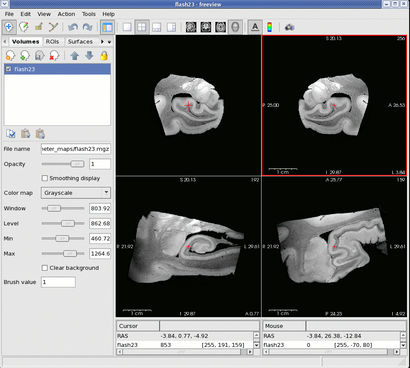Lock the selected volume layer
This screenshot has height=368, width=410.
coord(104,56)
